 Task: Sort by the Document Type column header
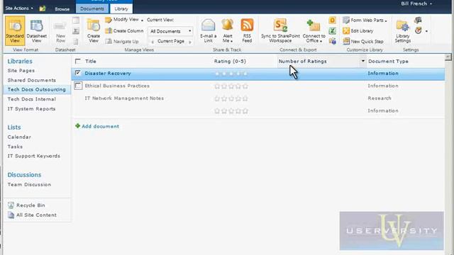(x=388, y=62)
